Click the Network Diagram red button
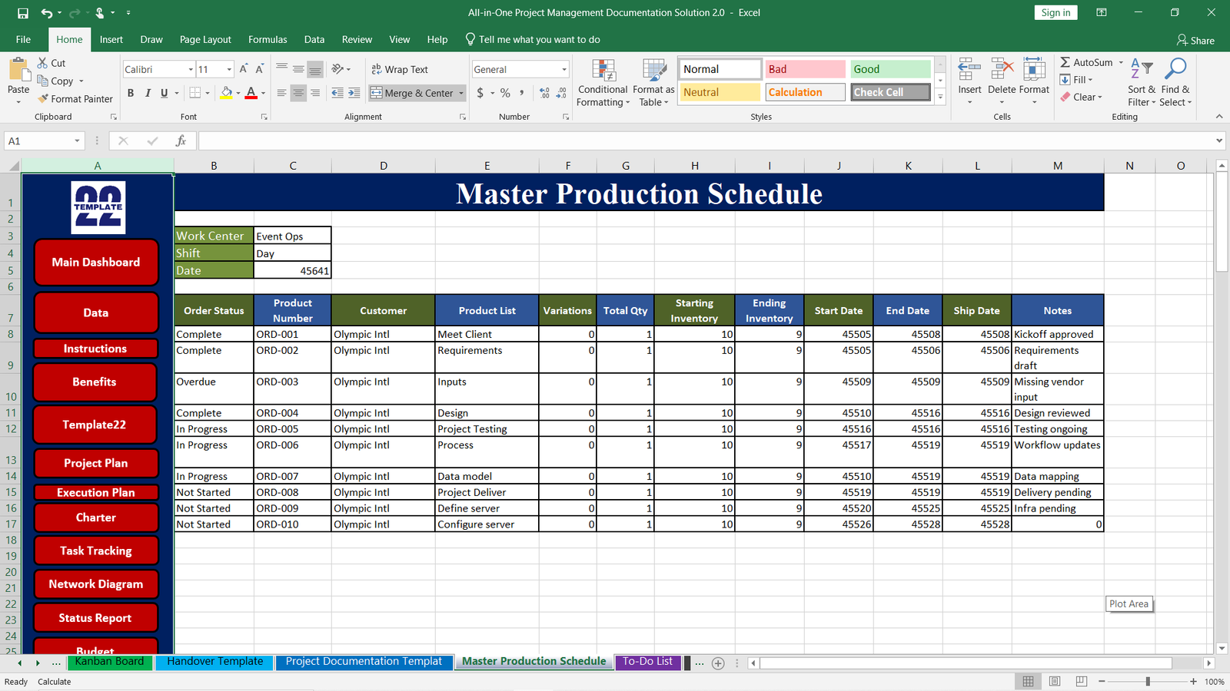 pos(96,584)
